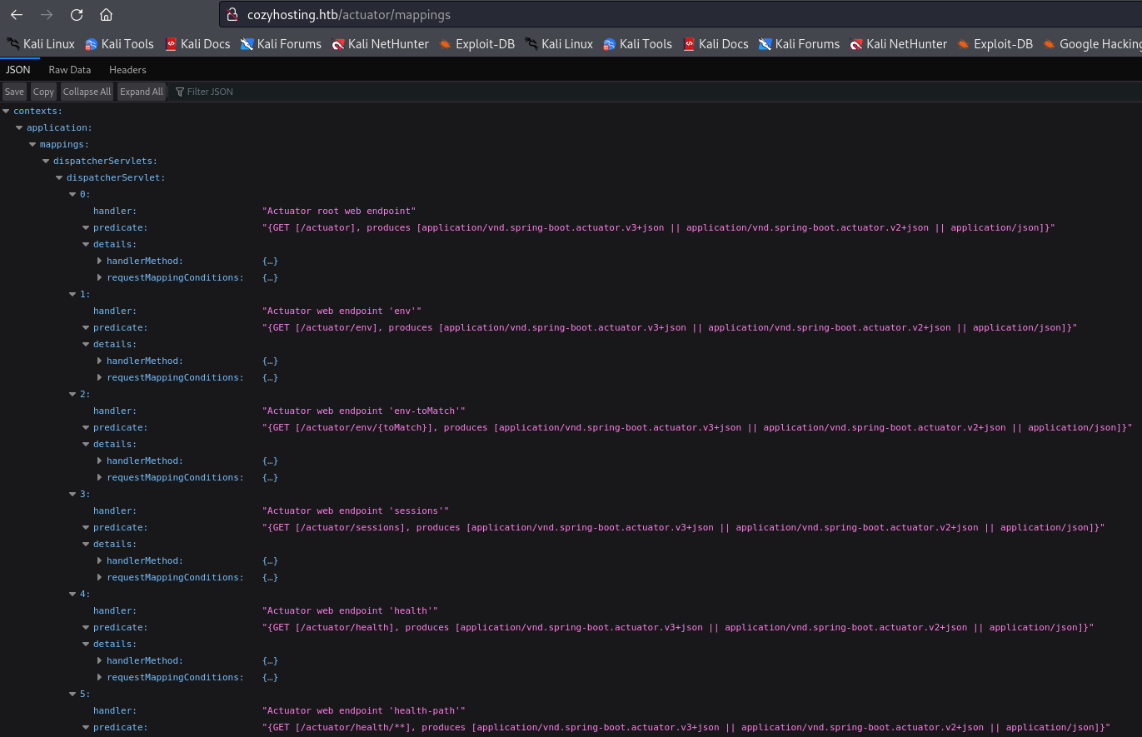Click the Collapse All button
The image size is (1142, 737).
click(87, 92)
